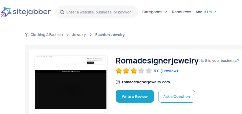Click the Sitejabber rocket star logo

click(x=6, y=12)
